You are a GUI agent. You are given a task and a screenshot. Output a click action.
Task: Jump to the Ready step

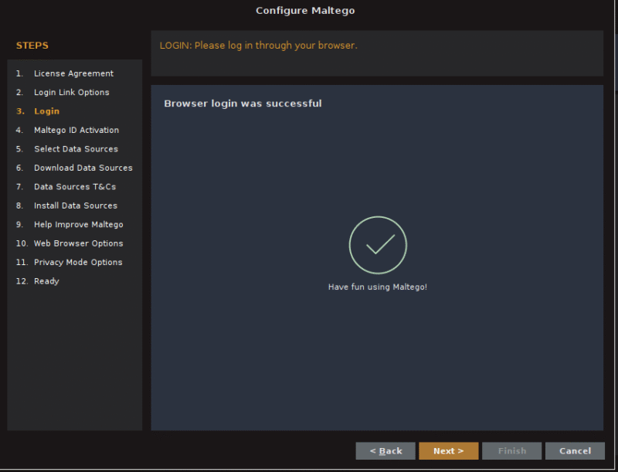[x=46, y=281]
